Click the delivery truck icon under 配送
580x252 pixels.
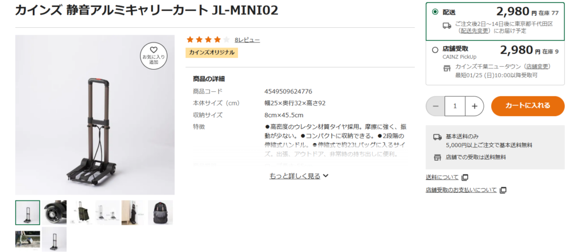pyautogui.click(x=447, y=26)
